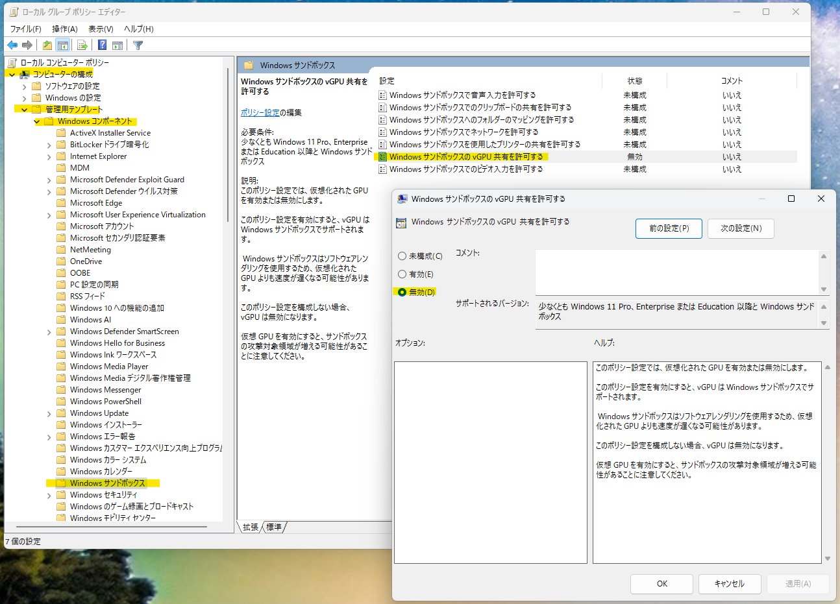Viewport: 840px width, 604px height.
Task: Switch to the 拡張 tab
Action: click(251, 527)
